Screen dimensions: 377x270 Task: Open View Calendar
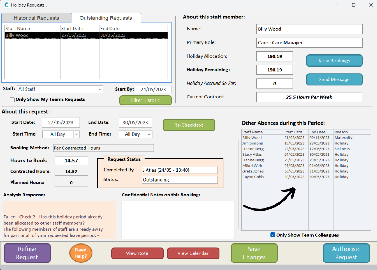[x=193, y=253]
